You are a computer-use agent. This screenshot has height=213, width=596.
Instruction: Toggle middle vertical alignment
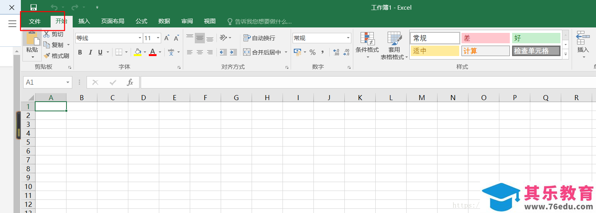[x=200, y=38]
